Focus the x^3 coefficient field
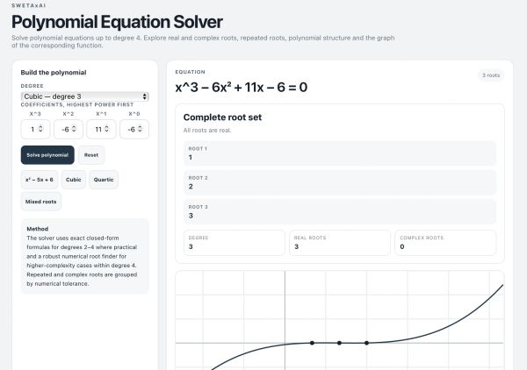Viewport: 527px width, 370px height. coord(35,129)
